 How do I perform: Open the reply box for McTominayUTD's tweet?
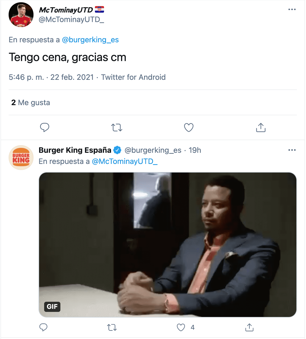pyautogui.click(x=45, y=127)
